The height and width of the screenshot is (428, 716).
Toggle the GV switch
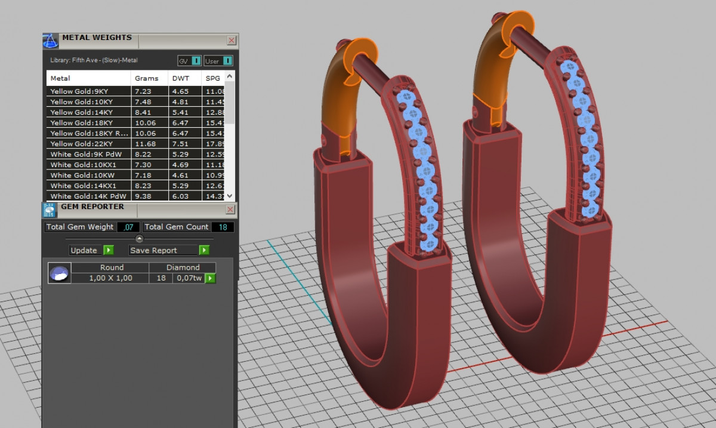196,61
